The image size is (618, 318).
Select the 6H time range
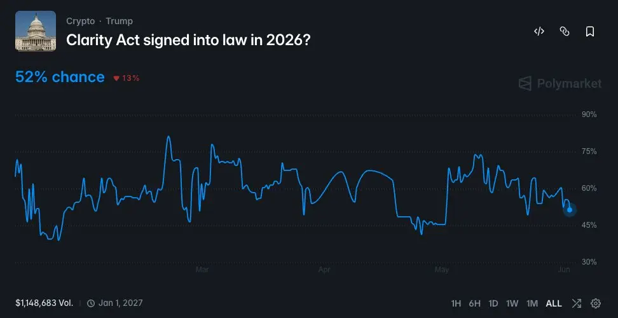[x=474, y=303]
